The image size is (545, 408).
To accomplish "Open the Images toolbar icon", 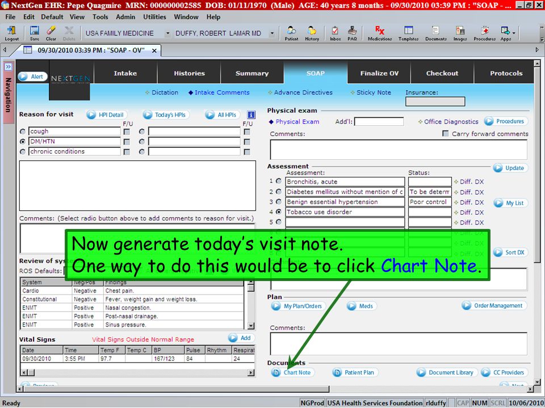I will (x=460, y=33).
